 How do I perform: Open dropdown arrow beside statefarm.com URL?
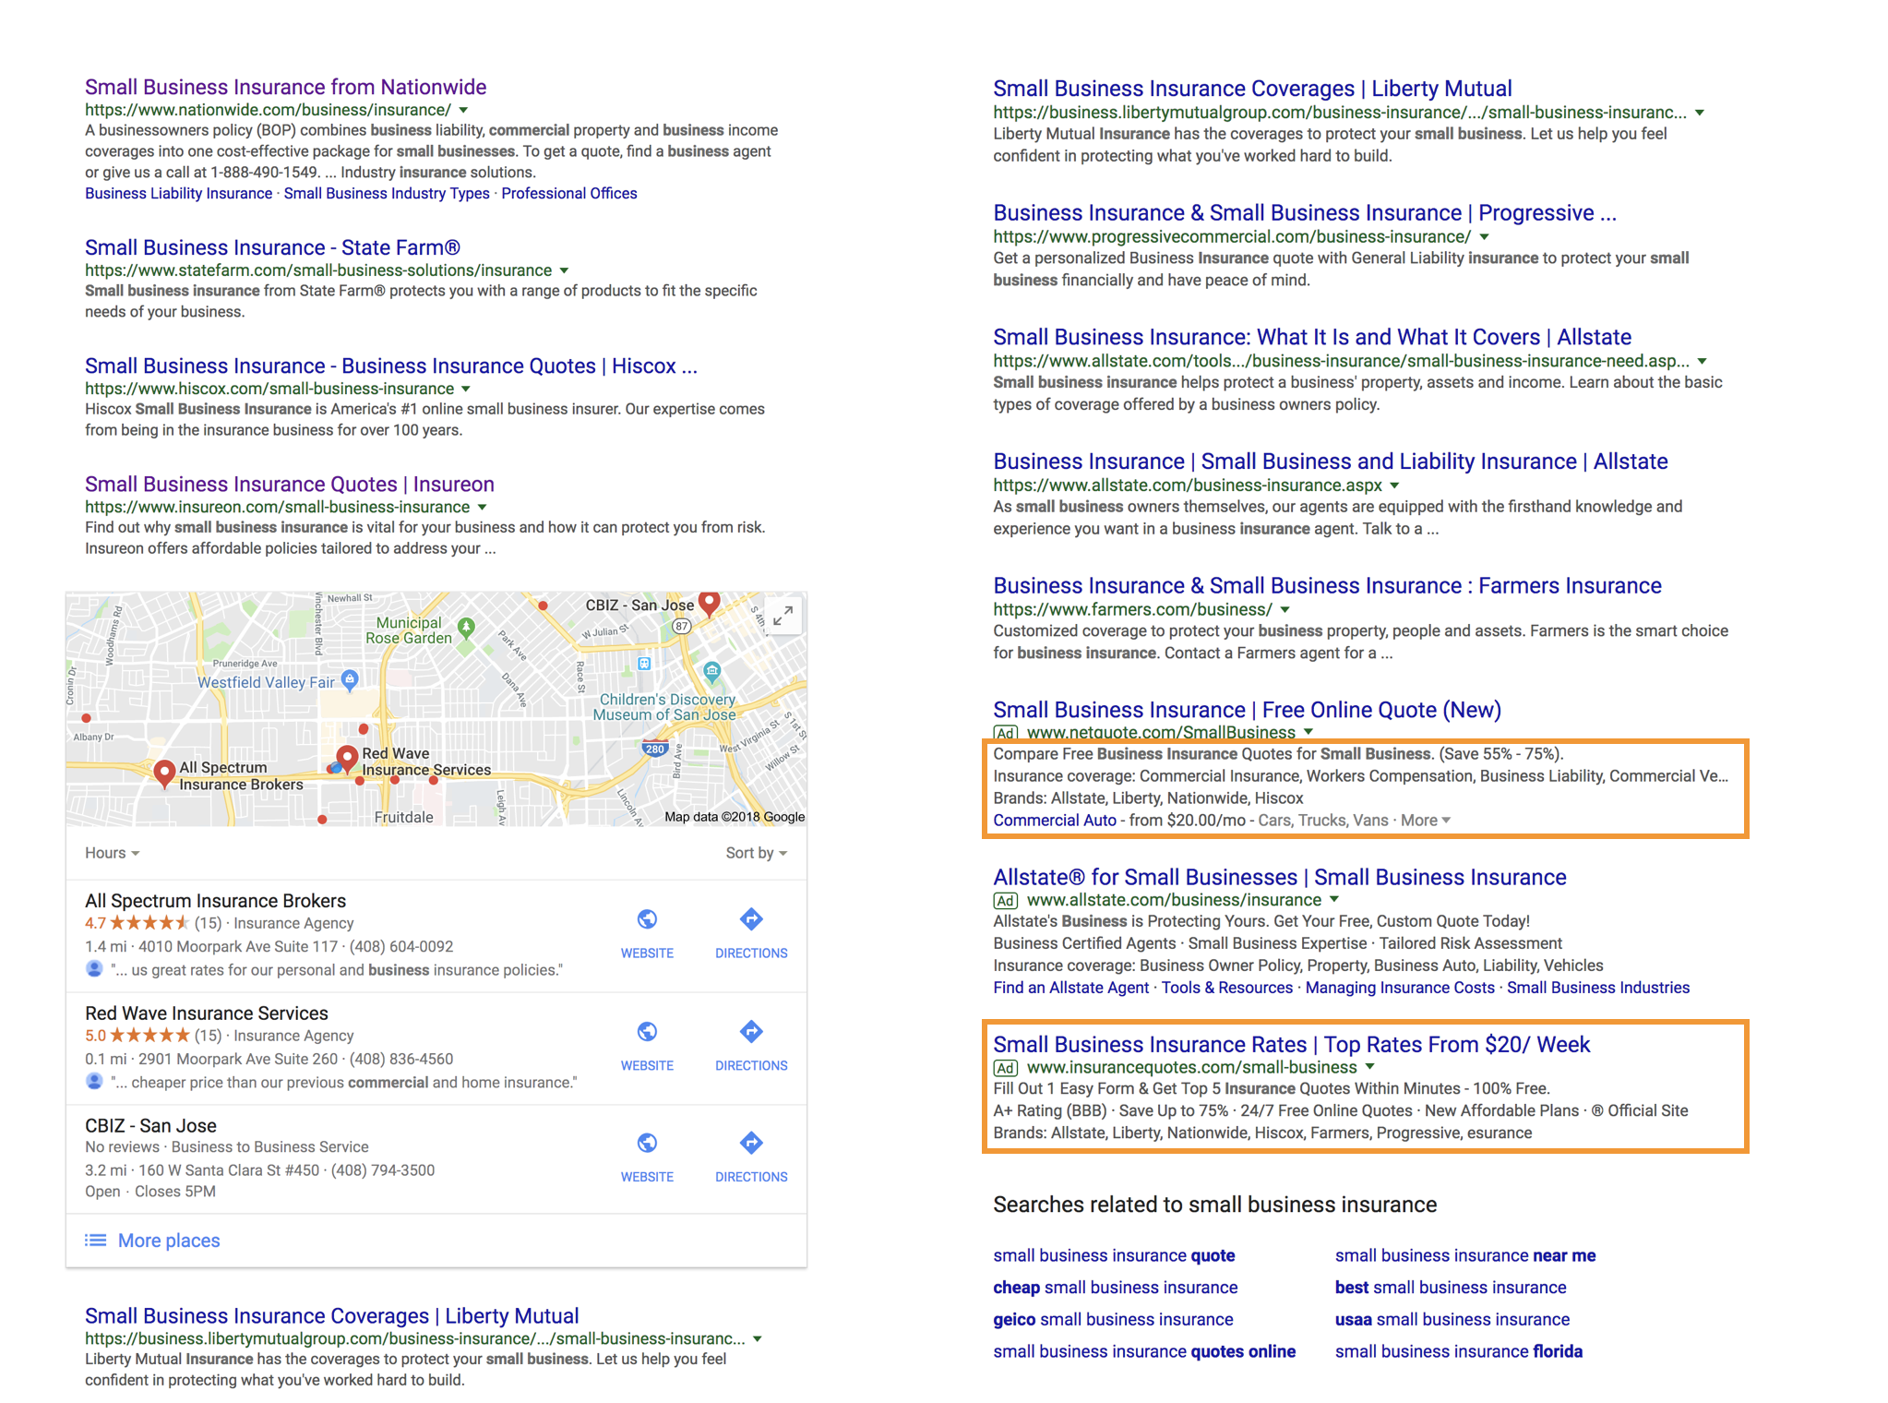point(564,270)
